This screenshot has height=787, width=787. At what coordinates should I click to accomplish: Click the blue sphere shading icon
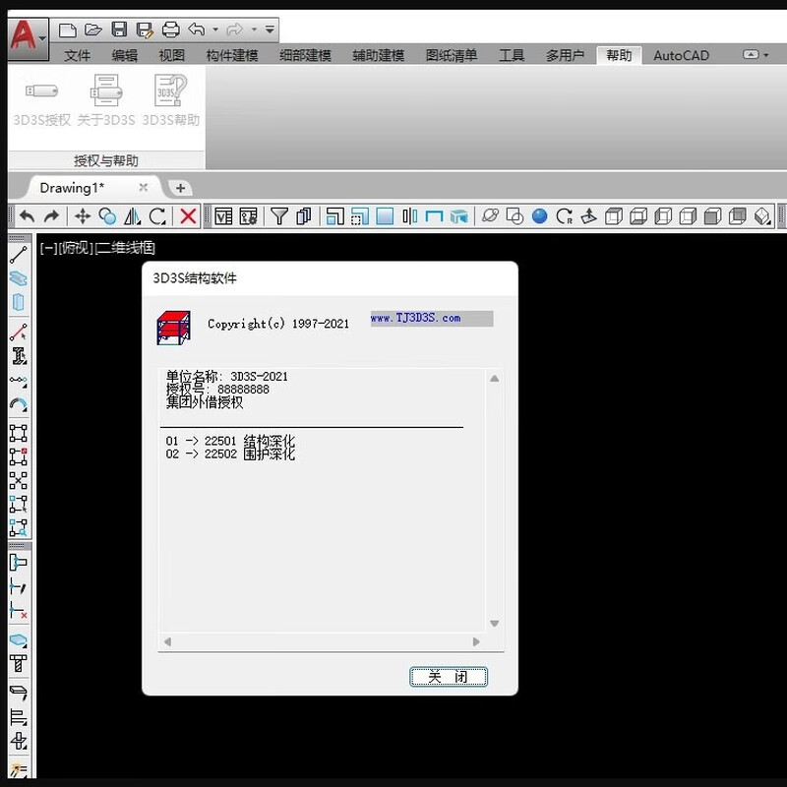[540, 216]
